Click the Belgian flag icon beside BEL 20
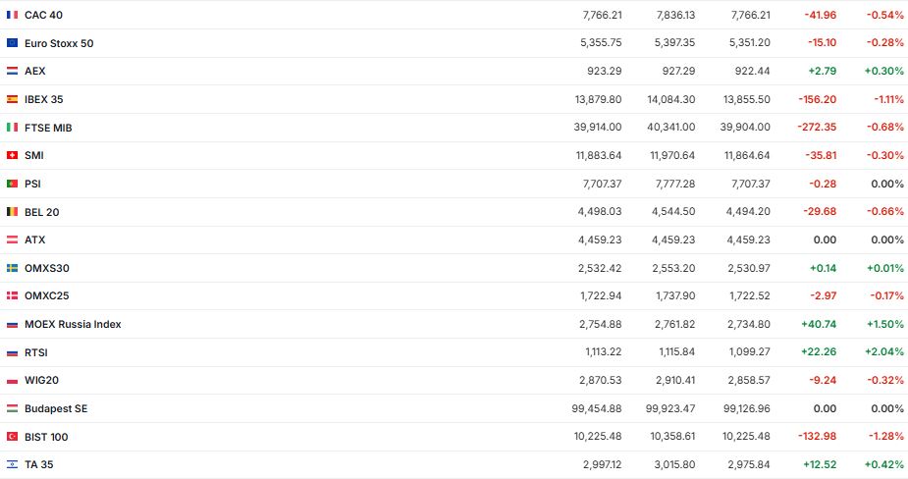Image resolution: width=908 pixels, height=479 pixels. click(x=12, y=212)
